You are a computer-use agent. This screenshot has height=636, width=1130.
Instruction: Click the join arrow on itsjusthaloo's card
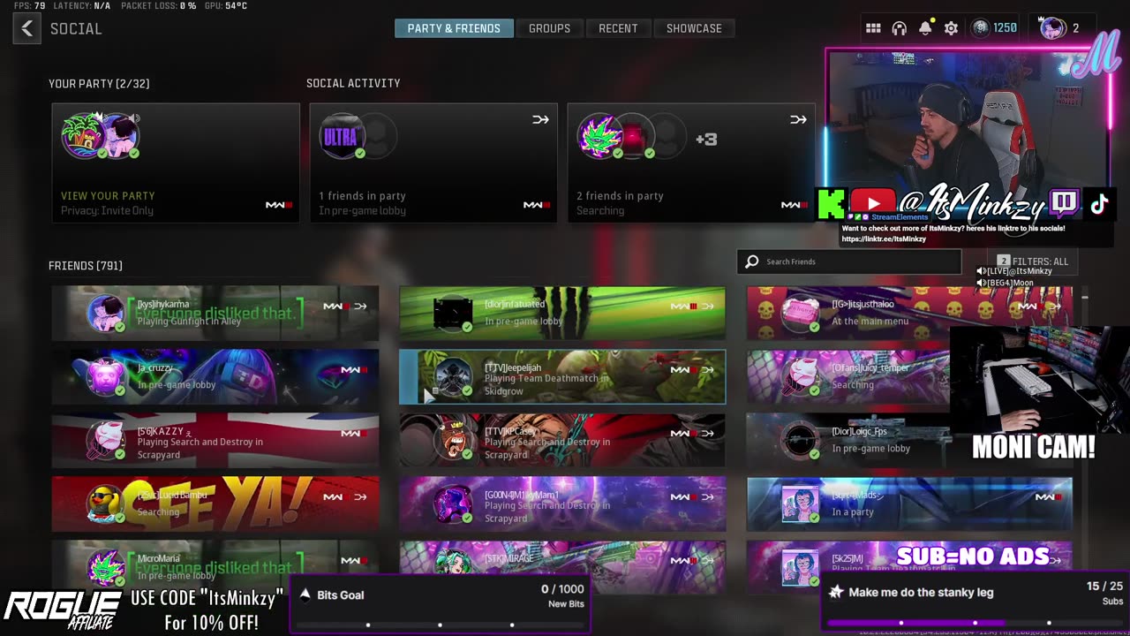pyautogui.click(x=1055, y=307)
